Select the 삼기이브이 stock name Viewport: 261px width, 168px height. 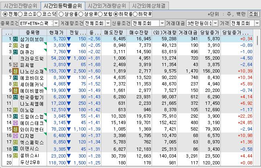click(x=32, y=39)
